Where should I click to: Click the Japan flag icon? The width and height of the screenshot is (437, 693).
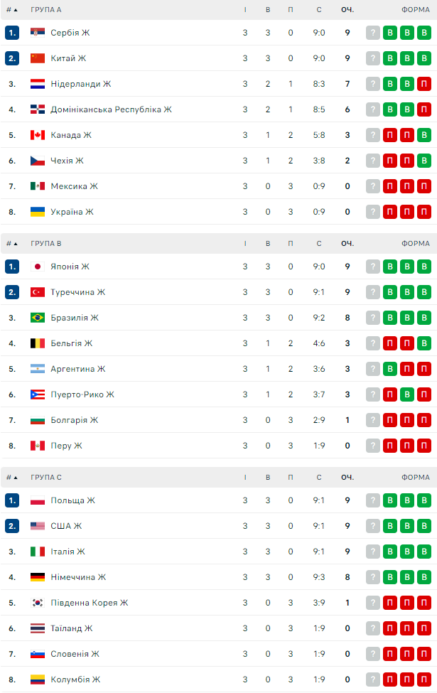(38, 267)
